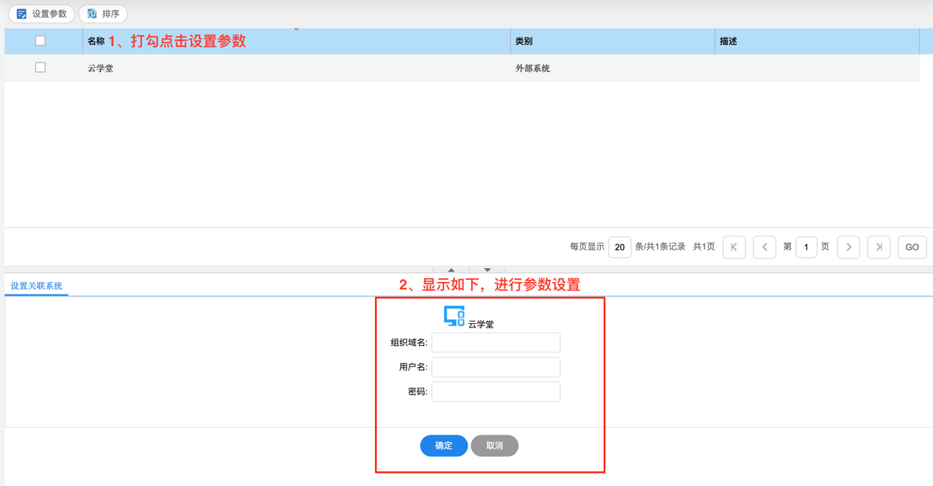Go to first page arrow icon
Viewport: 933px width, 486px height.
pos(734,247)
